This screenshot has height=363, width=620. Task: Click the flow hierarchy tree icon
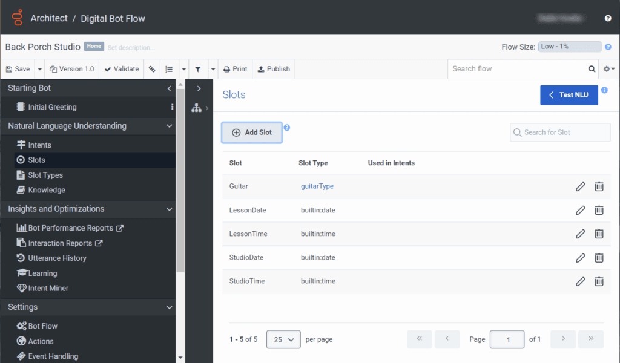coord(196,108)
